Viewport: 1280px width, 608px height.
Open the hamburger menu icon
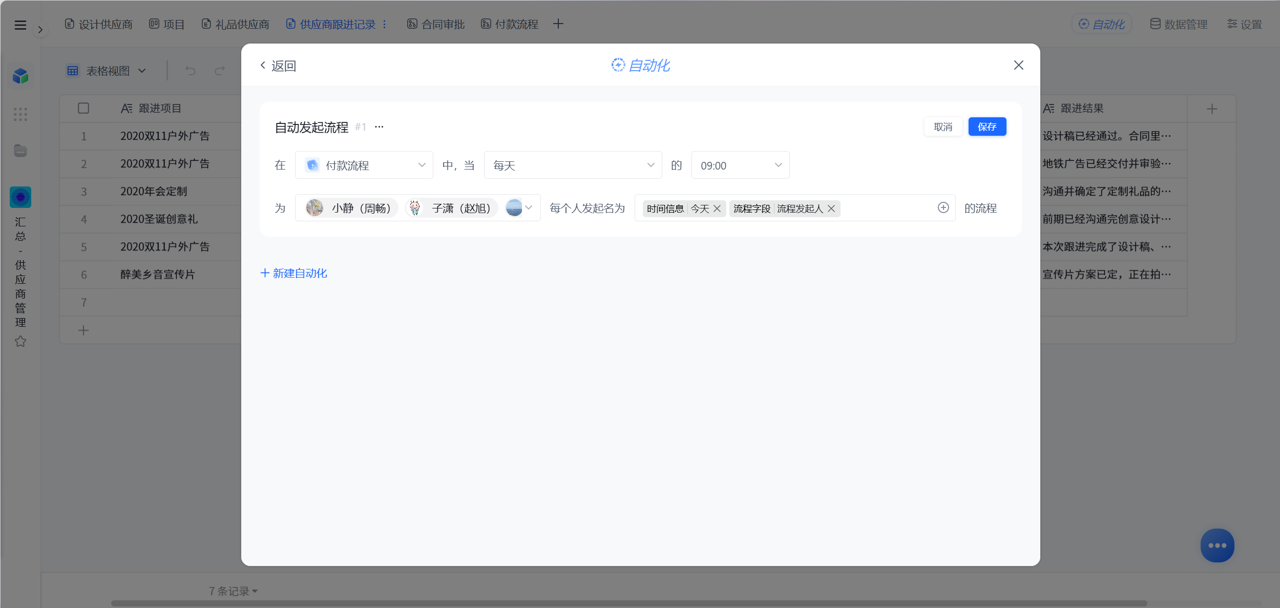click(20, 25)
